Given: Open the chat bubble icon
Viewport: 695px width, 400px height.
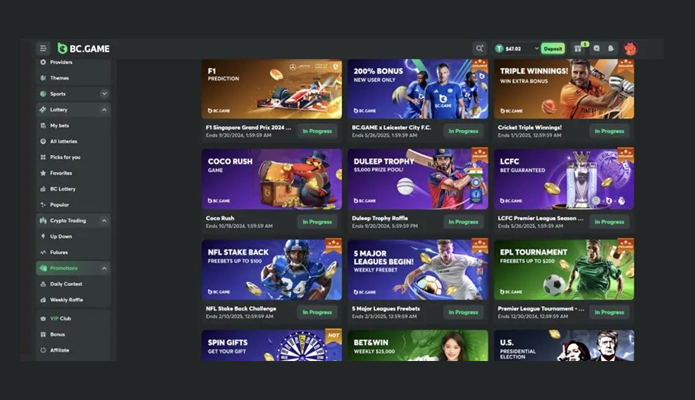Looking at the screenshot, I should pyautogui.click(x=596, y=48).
